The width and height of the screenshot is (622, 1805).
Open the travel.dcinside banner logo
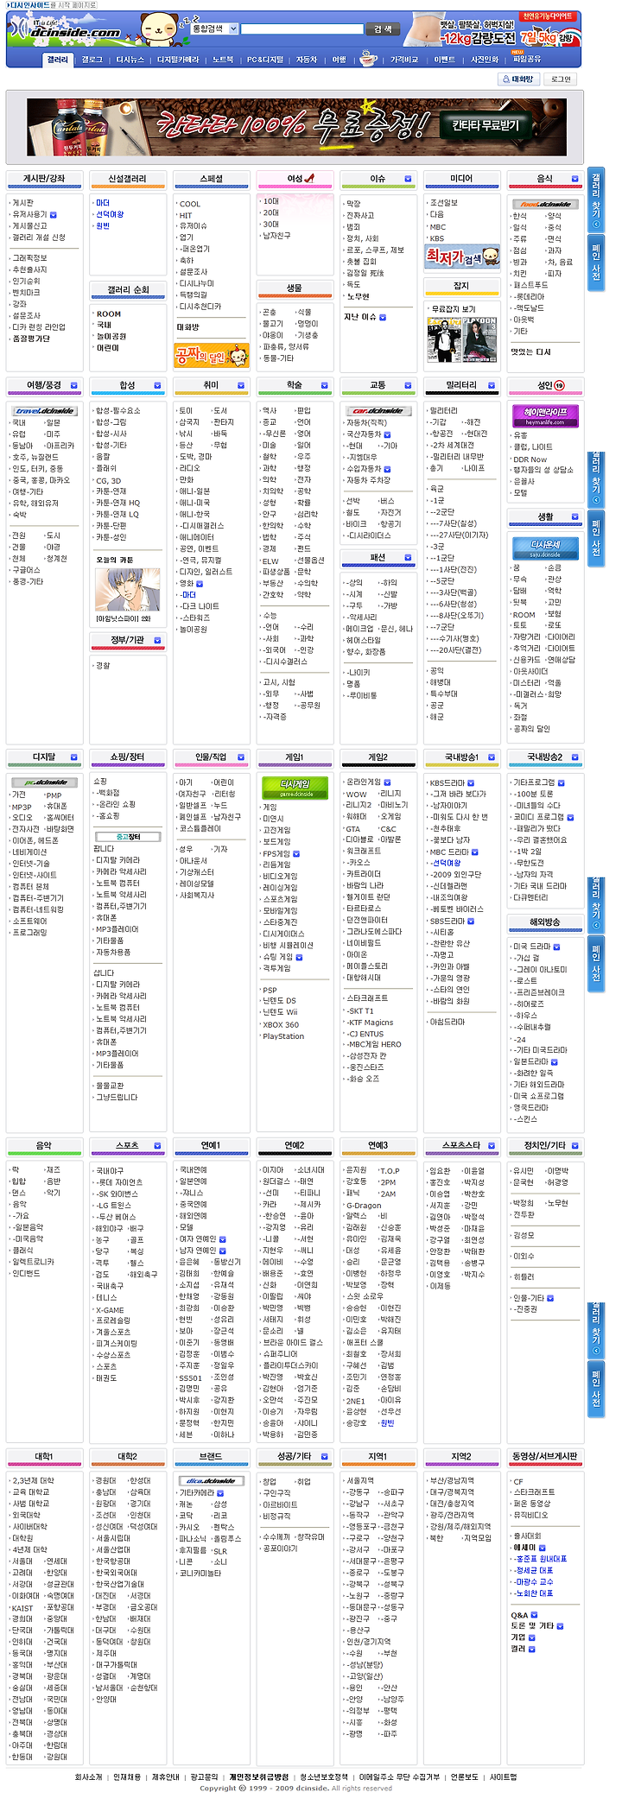click(x=44, y=411)
